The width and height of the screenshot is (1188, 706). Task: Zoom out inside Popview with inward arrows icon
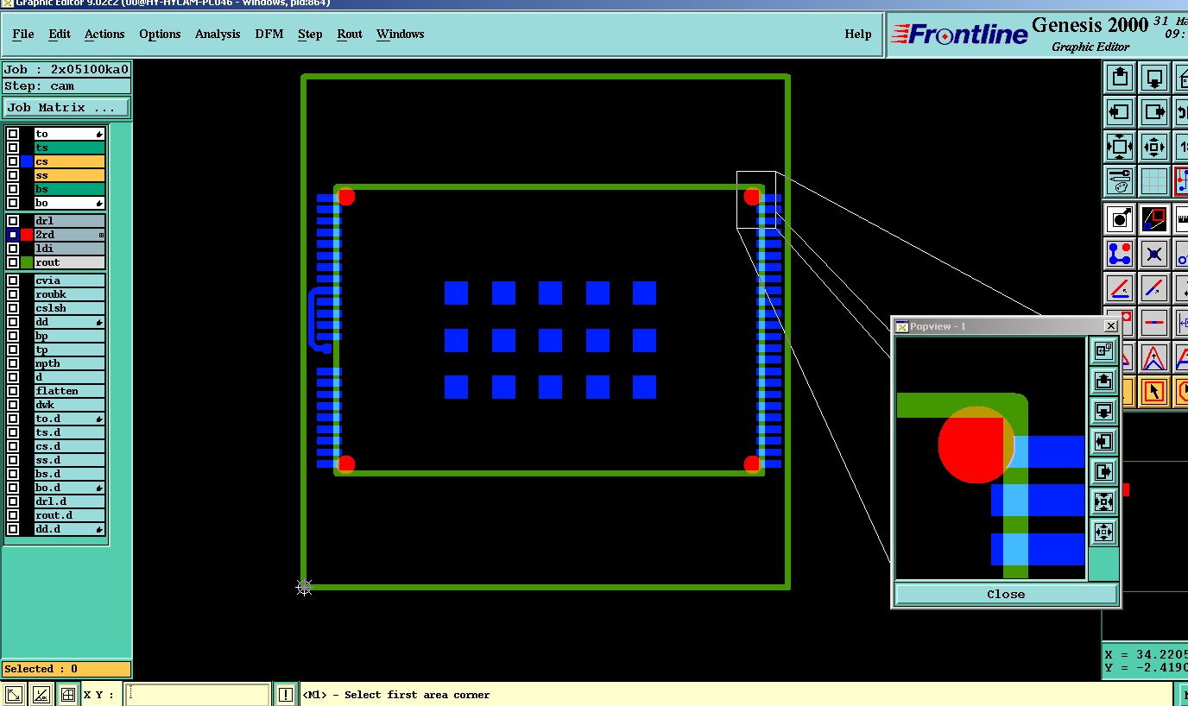(x=1103, y=501)
